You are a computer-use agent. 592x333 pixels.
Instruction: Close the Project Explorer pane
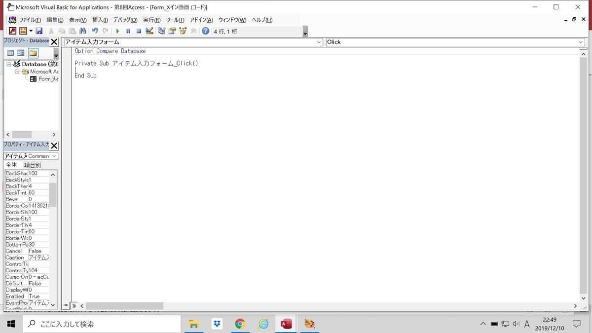[x=54, y=41]
